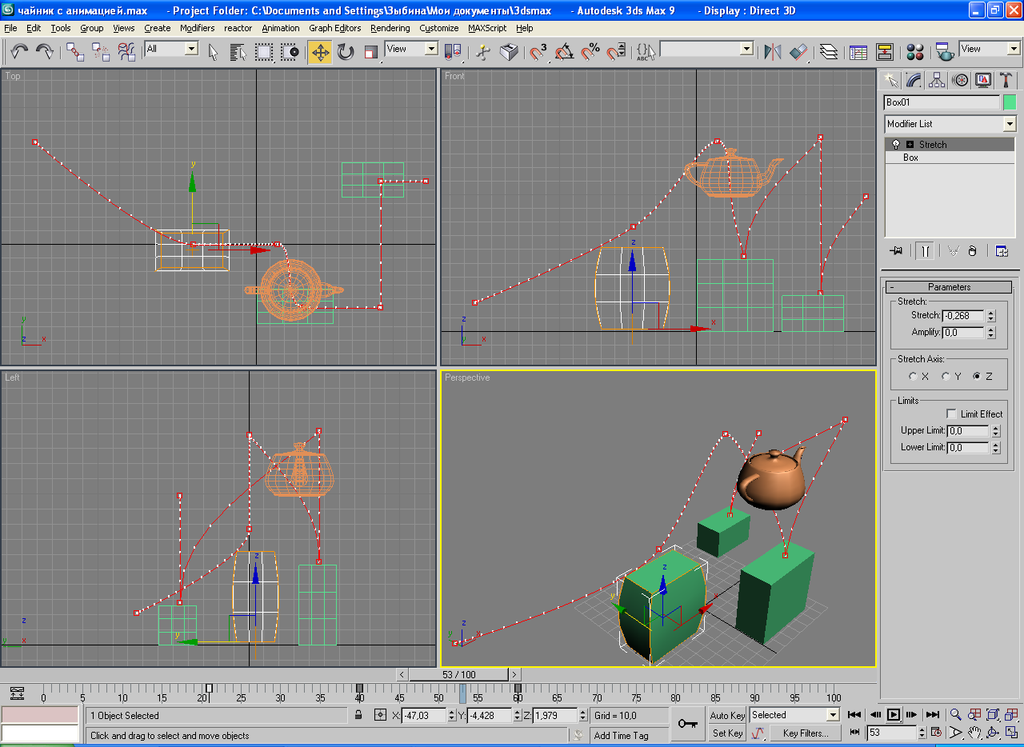Open the Mirror tool
This screenshot has width=1024, height=747.
773,52
